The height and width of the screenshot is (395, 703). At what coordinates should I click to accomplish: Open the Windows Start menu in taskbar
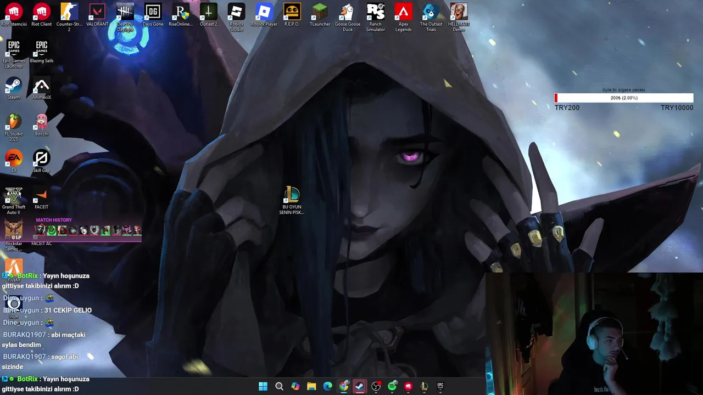(263, 386)
